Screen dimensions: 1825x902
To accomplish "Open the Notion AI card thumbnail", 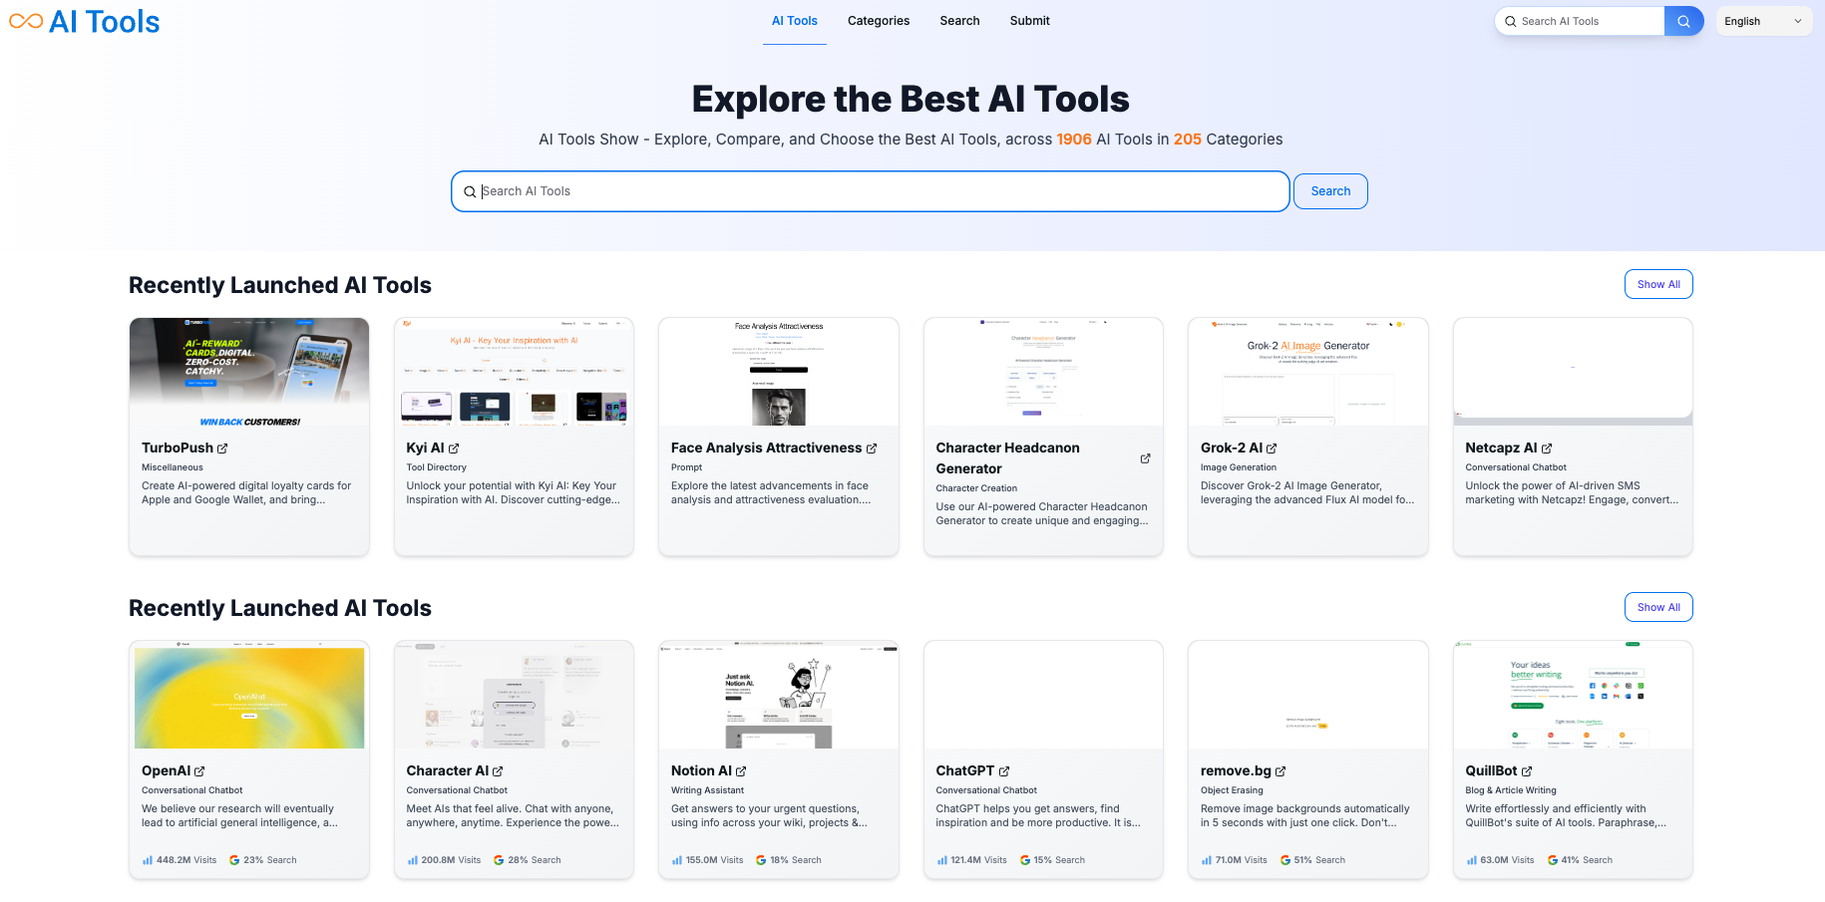I will [x=779, y=696].
